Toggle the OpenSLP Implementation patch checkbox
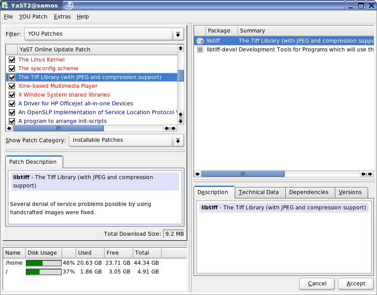Image resolution: width=377 pixels, height=295 pixels. tap(12, 112)
